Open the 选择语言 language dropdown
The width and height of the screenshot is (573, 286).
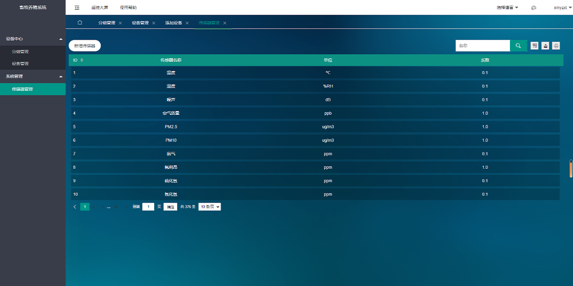[x=507, y=8]
